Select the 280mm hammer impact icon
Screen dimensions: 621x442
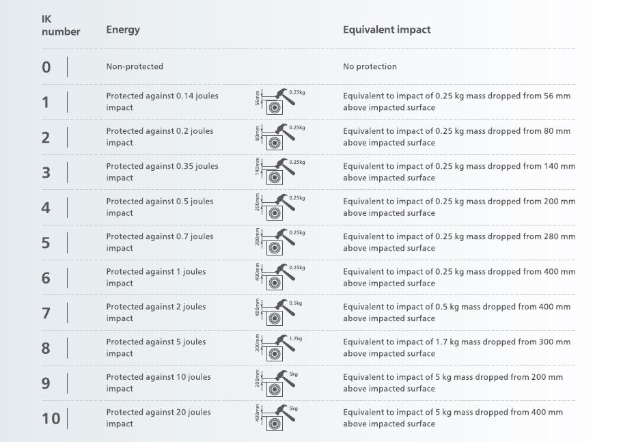pos(279,243)
